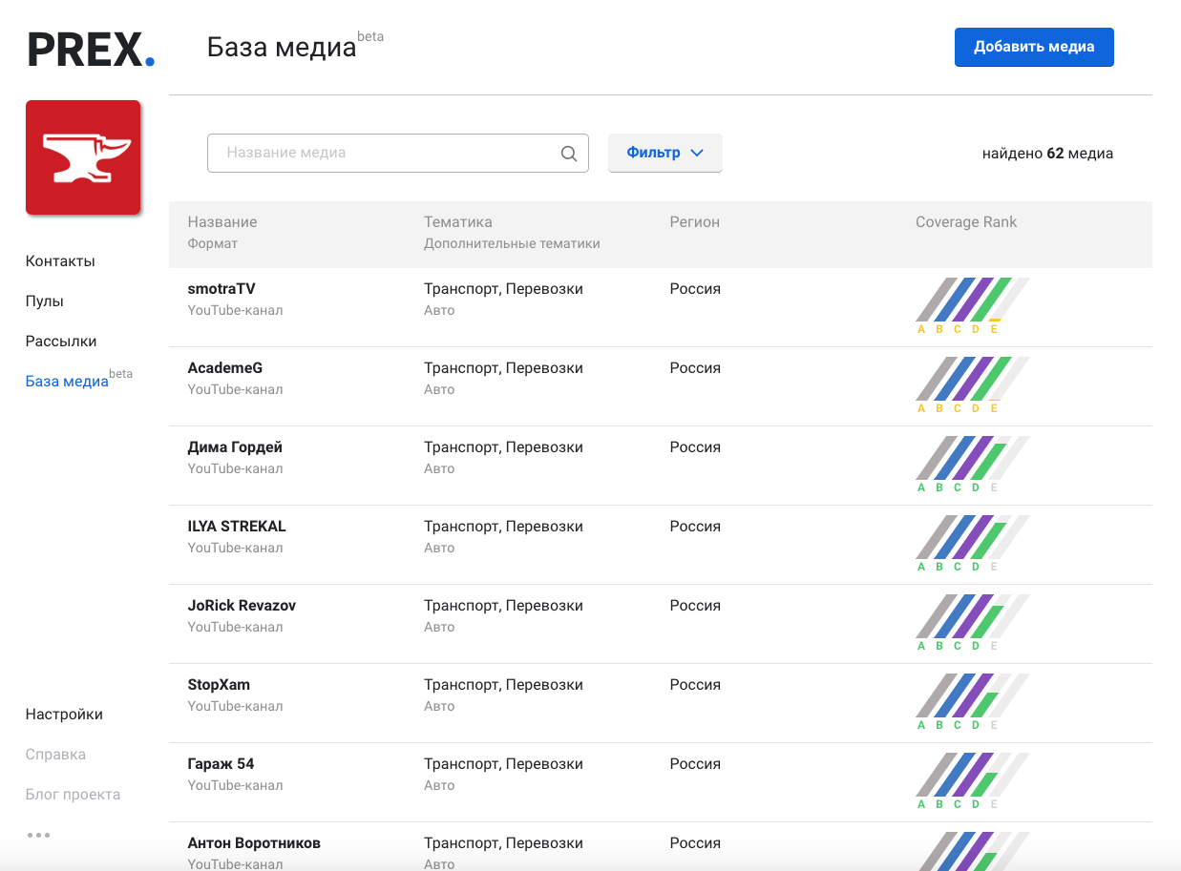Focus the Название медиа search field
The height and width of the screenshot is (871, 1181).
(398, 153)
